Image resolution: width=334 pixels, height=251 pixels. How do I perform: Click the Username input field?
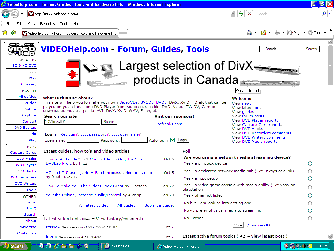[83, 140]
